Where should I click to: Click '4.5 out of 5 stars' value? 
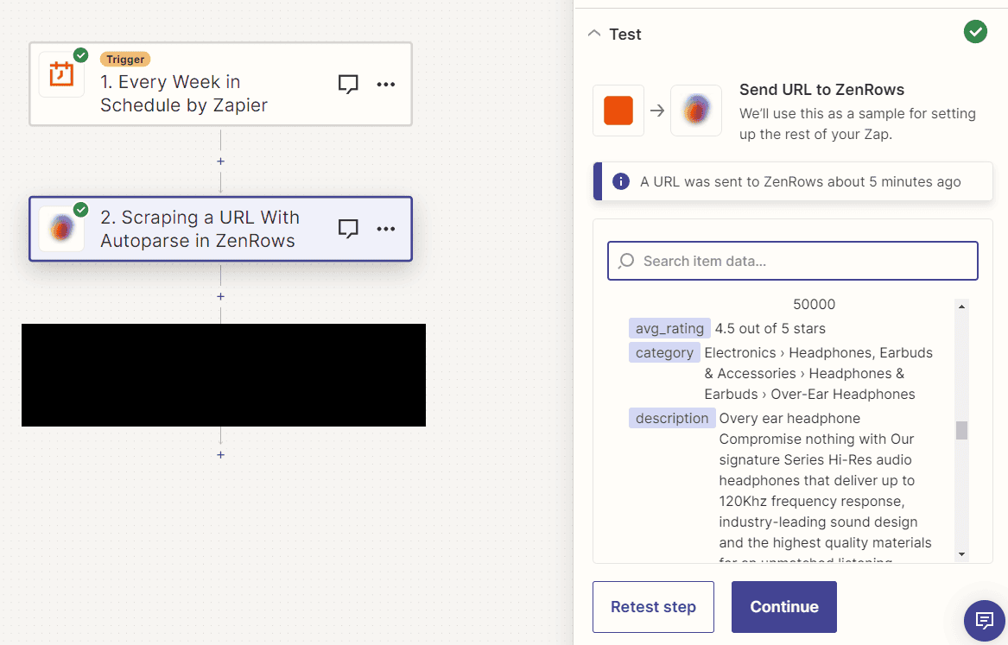click(770, 328)
